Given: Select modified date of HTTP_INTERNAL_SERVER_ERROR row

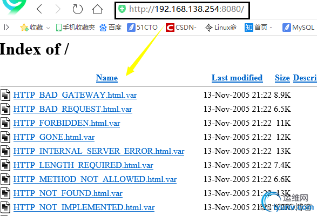Looking at the screenshot, I should coord(238,151).
